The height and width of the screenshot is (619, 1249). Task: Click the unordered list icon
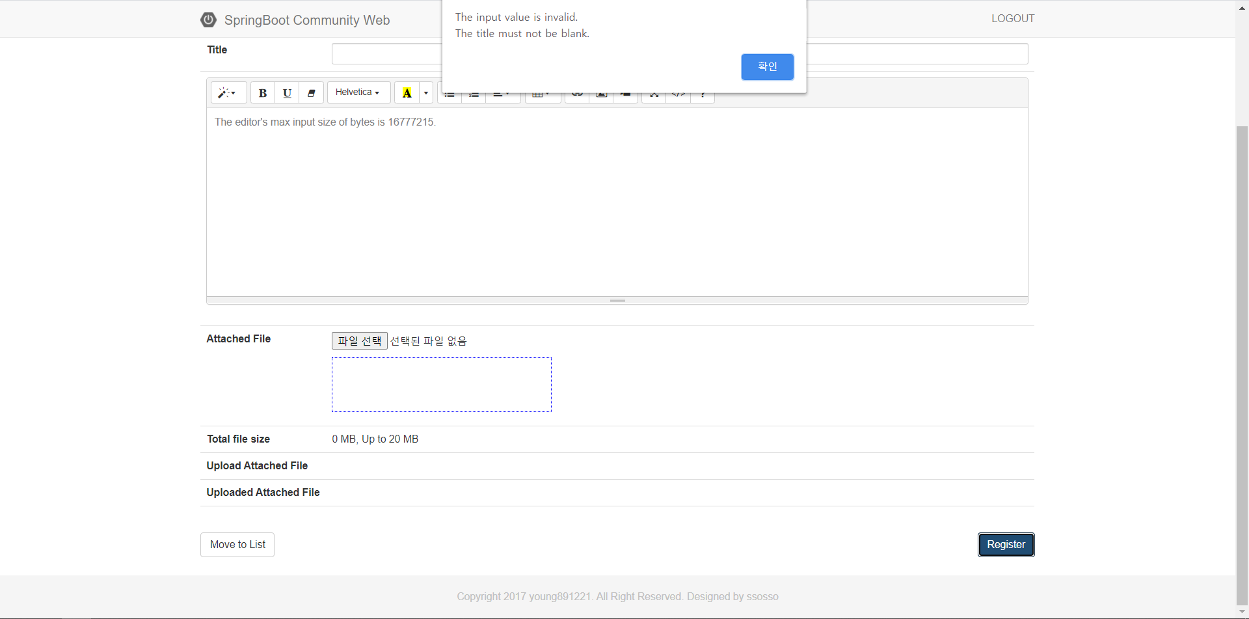pyautogui.click(x=450, y=96)
